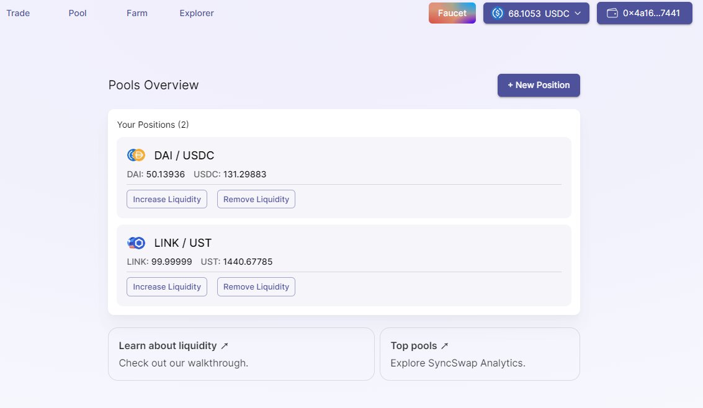Screen dimensions: 703x408
Task: Open the Learn about liquidity card
Action: click(x=241, y=354)
